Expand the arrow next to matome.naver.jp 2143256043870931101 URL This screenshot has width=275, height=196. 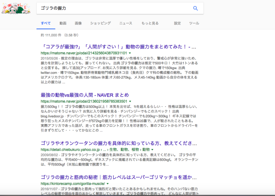130,53
